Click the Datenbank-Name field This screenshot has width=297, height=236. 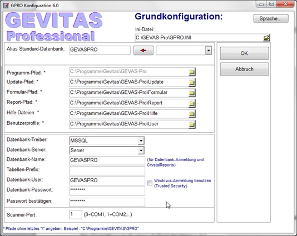107,160
